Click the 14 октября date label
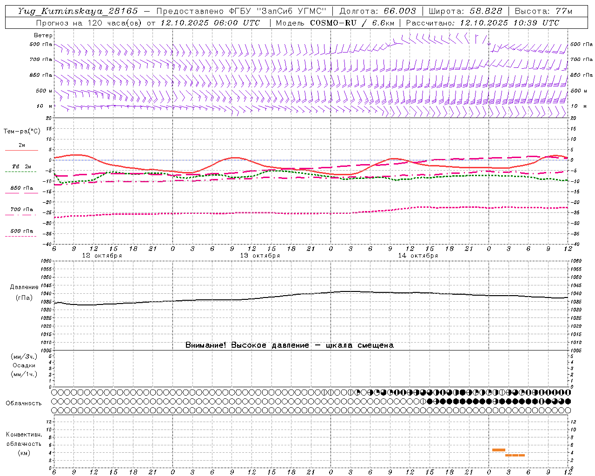 [418, 256]
